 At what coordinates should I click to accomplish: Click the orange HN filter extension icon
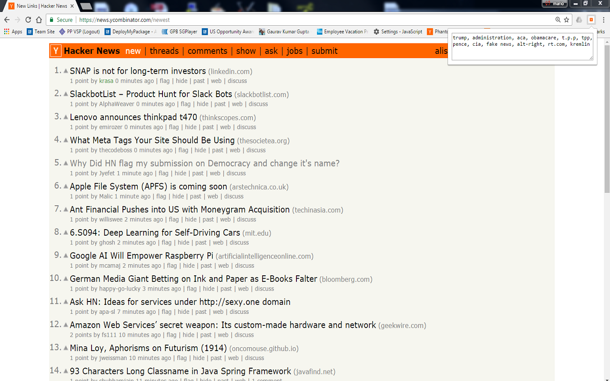click(591, 20)
